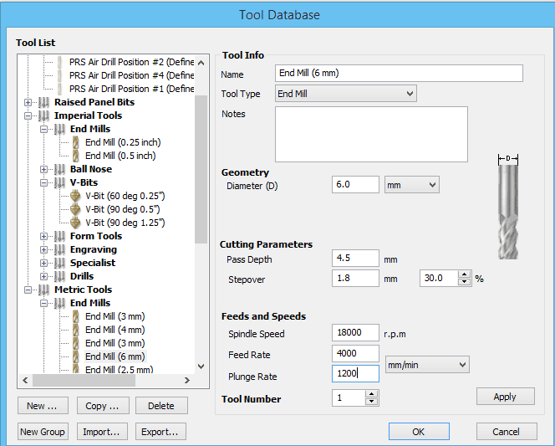The image size is (555, 446).
Task: Click the Feed Rate field
Action: coord(355,353)
